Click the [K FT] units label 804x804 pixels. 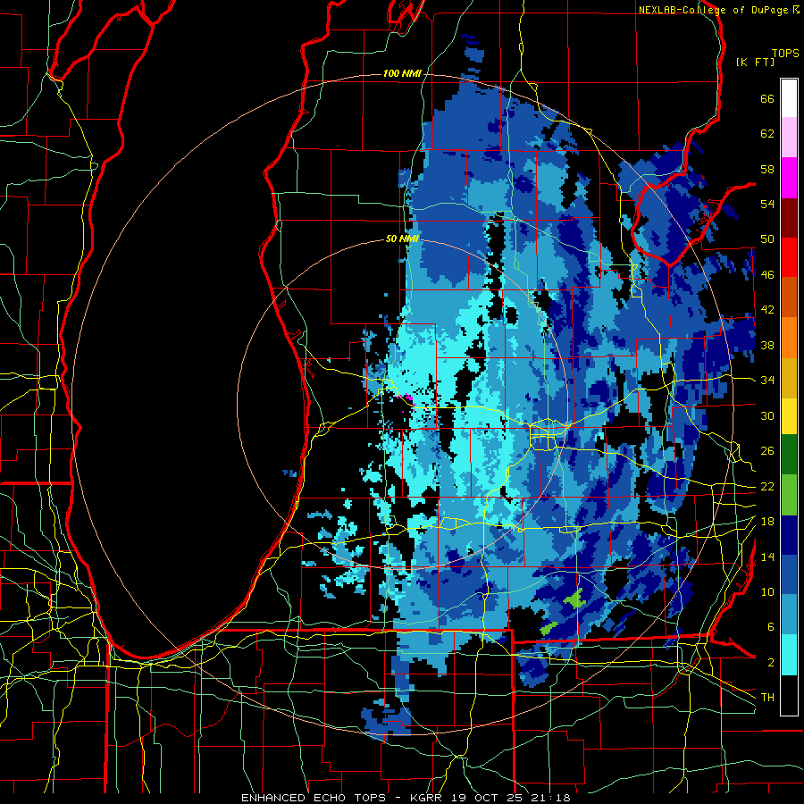755,62
